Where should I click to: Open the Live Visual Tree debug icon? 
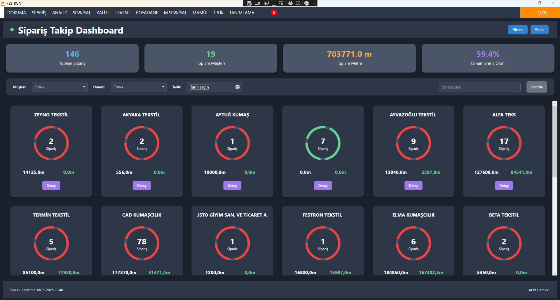coord(250,3)
